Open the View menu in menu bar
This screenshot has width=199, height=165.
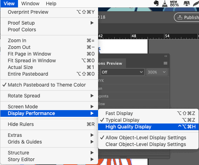click(x=9, y=4)
